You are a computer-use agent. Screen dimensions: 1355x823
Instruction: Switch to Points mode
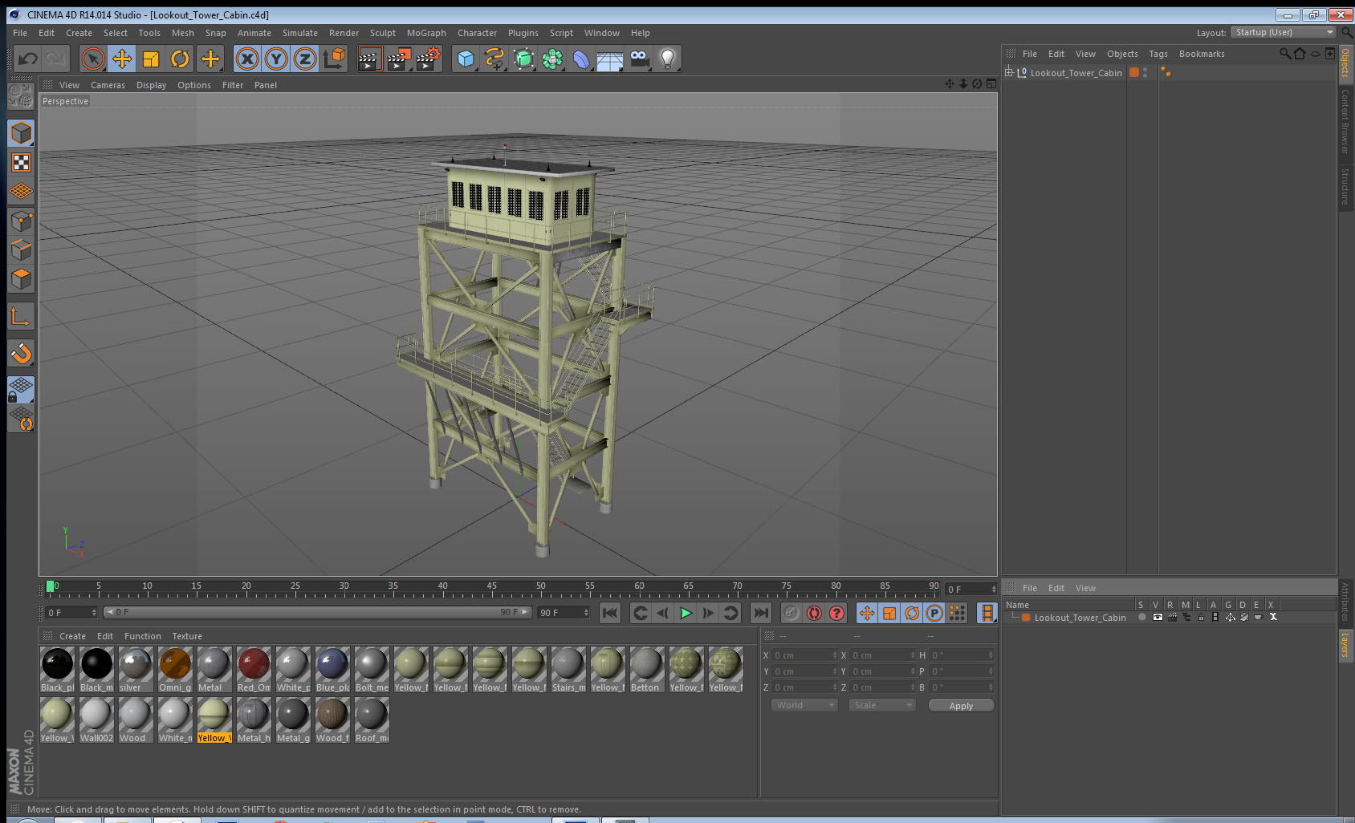[21, 221]
